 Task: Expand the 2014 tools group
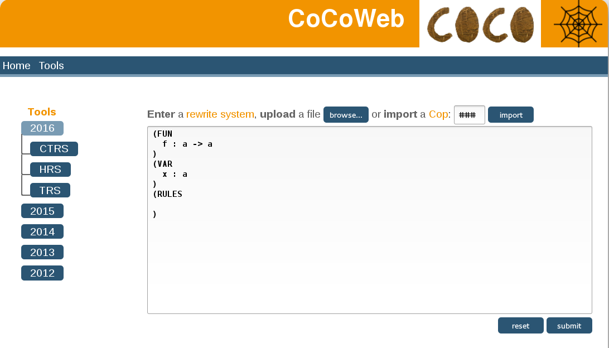42,231
